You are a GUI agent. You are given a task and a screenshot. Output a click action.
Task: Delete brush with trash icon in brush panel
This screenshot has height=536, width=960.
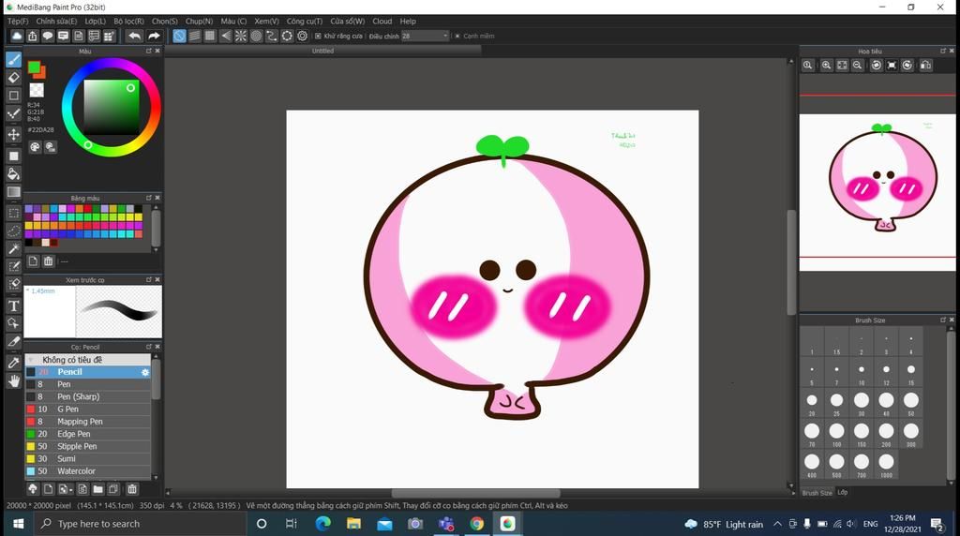pos(131,489)
